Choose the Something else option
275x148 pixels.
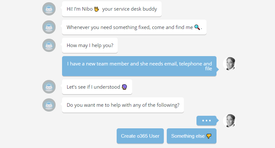[192, 136]
